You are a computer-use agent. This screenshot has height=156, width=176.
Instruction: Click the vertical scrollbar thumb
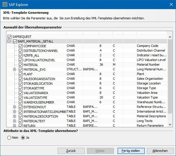(x=170, y=76)
